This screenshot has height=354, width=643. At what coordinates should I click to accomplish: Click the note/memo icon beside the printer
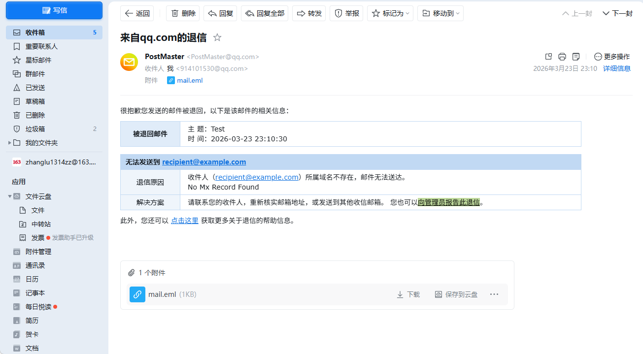[576, 56]
